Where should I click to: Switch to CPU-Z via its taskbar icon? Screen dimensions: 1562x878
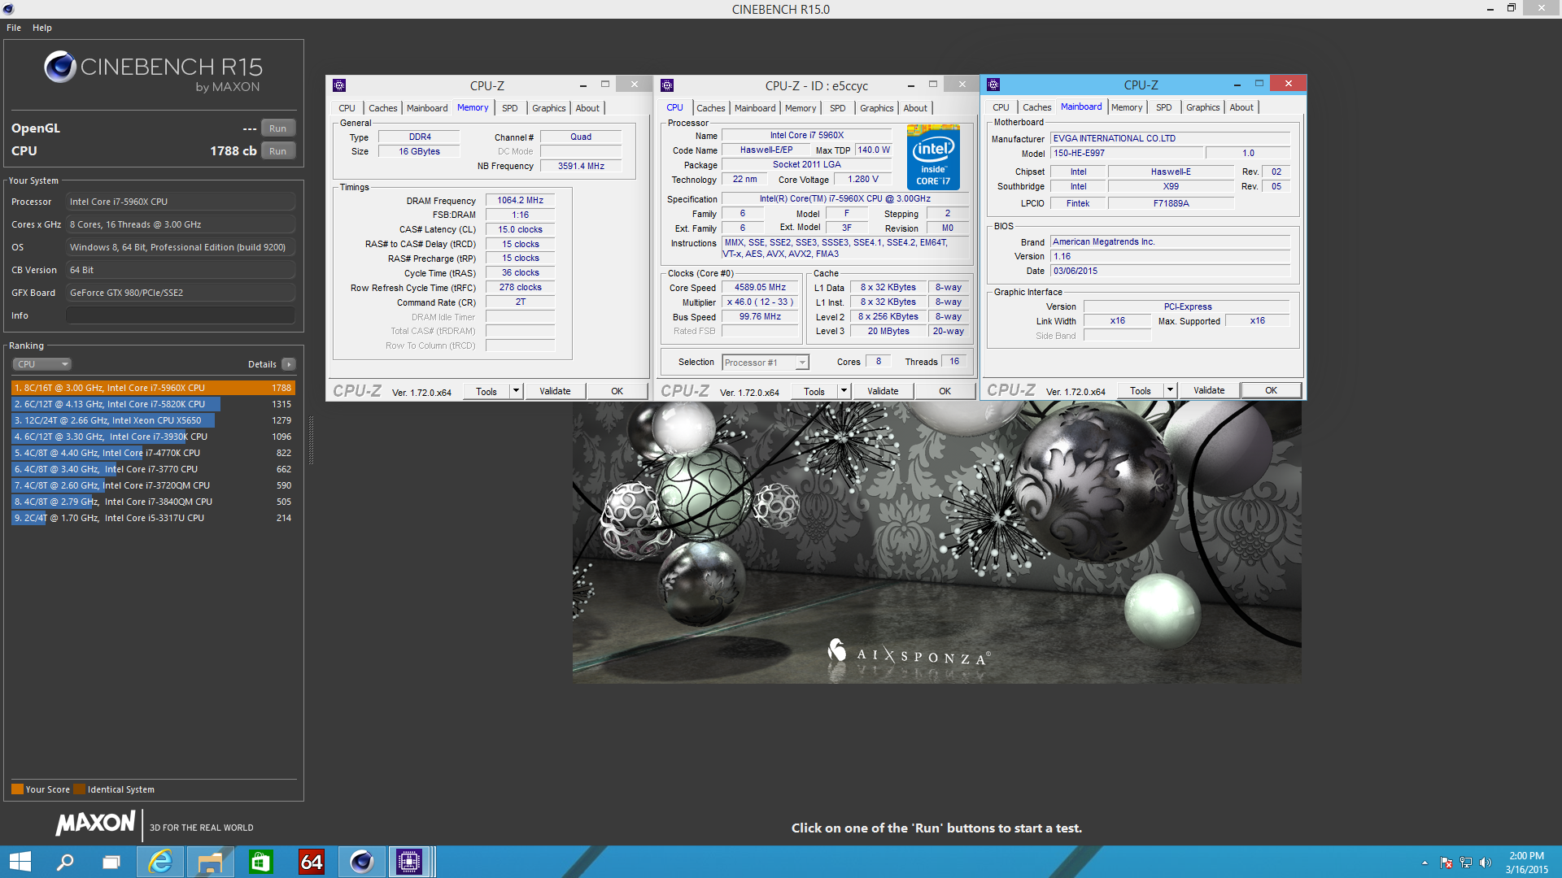409,862
